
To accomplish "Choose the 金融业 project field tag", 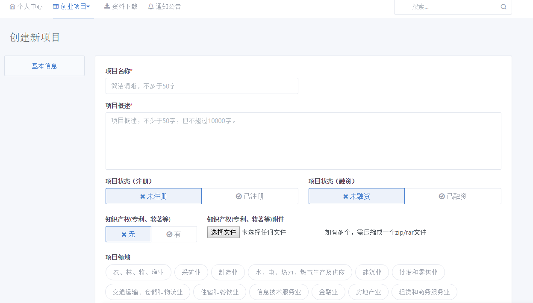I will pyautogui.click(x=328, y=292).
